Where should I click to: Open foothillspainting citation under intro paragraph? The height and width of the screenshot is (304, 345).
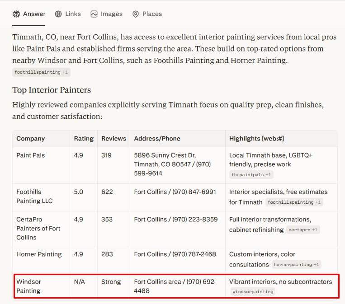pyautogui.click(x=41, y=72)
